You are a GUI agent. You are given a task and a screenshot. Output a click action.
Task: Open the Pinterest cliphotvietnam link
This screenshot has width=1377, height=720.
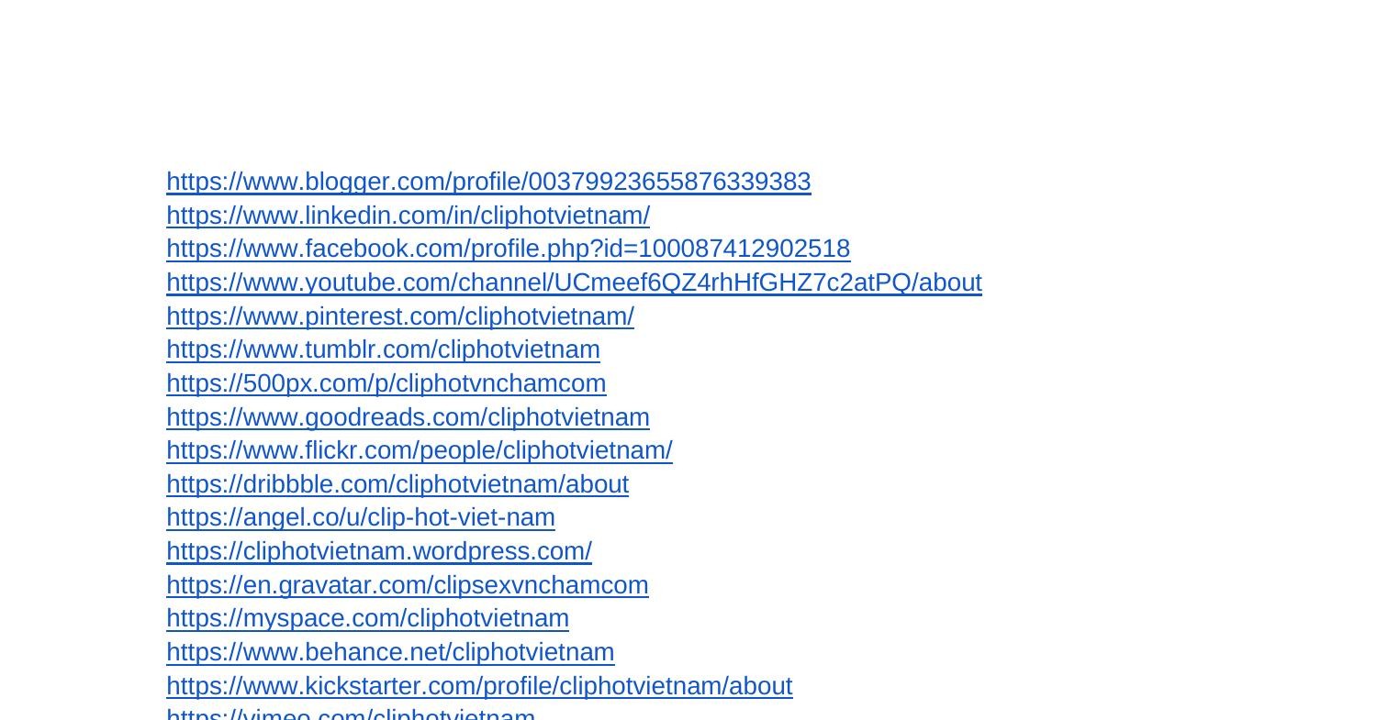(x=399, y=316)
